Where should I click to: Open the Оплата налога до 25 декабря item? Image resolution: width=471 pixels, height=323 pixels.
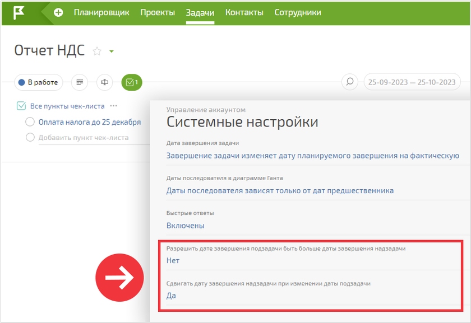90,122
